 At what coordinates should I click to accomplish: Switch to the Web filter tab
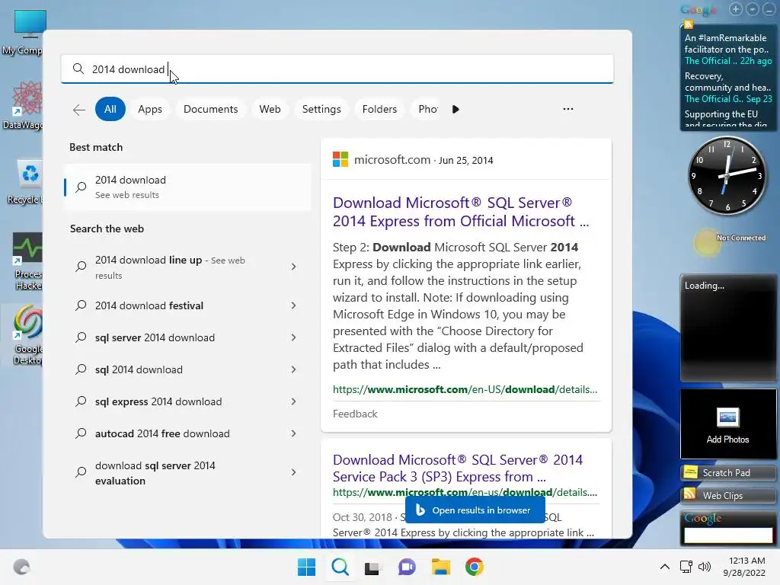pyautogui.click(x=270, y=109)
